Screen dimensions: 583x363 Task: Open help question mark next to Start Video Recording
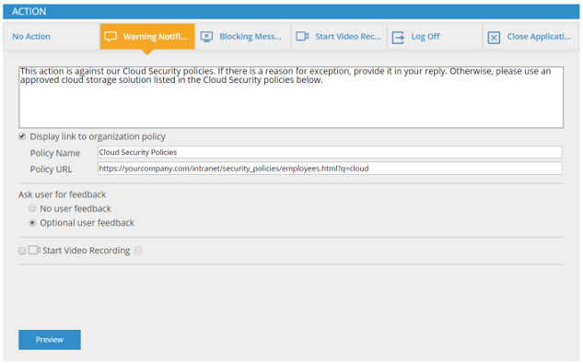[x=138, y=251]
